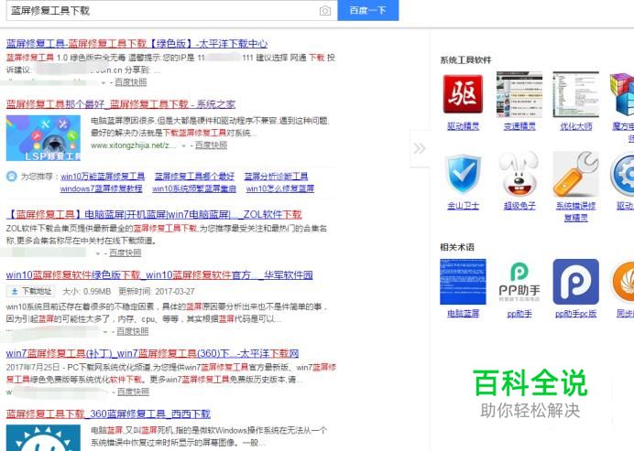Open suggestion 蓝屏修复工具哪个最好

(194, 177)
